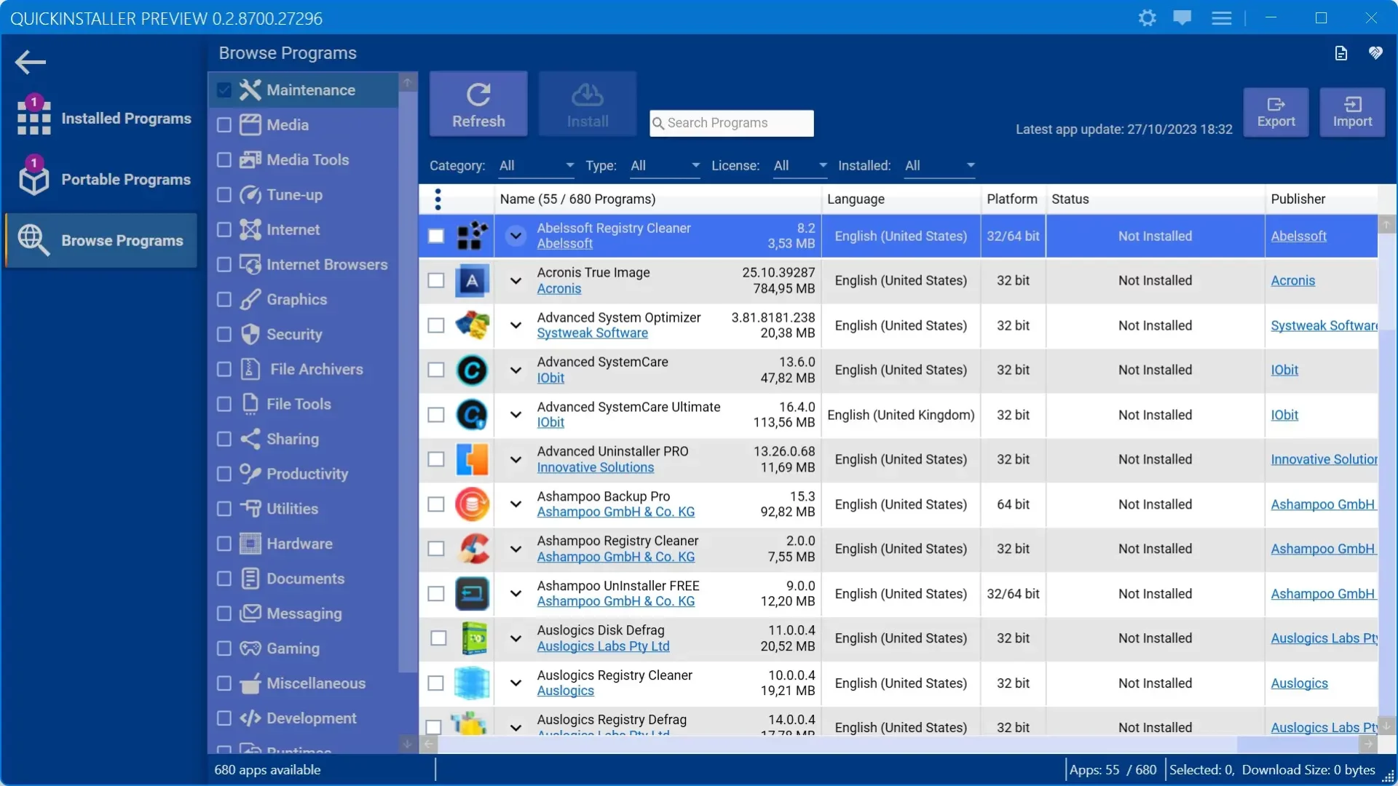
Task: Open the feedback chat bubble icon
Action: coord(1182,18)
